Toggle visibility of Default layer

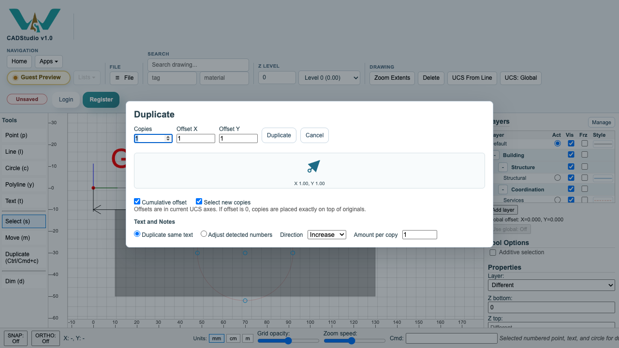tap(571, 144)
